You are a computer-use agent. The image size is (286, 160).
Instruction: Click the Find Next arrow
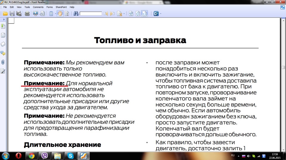(112, 14)
